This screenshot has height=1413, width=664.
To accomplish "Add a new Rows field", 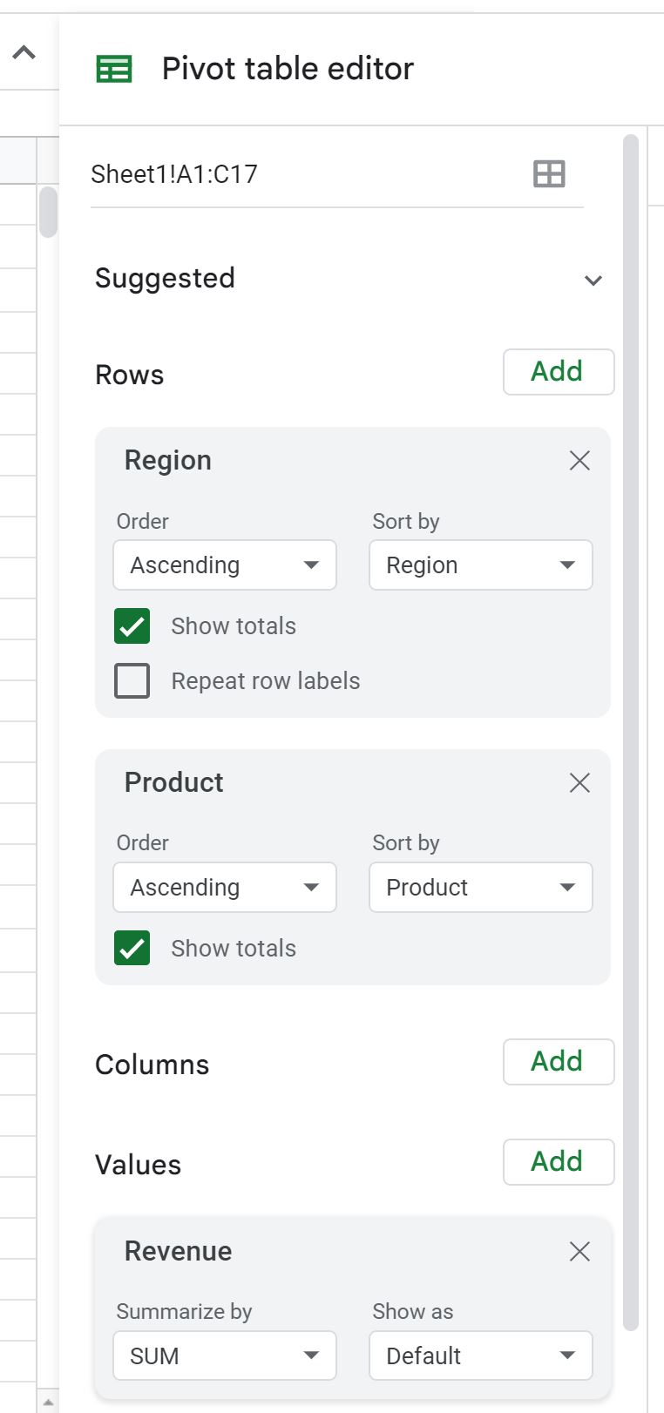I will (559, 372).
